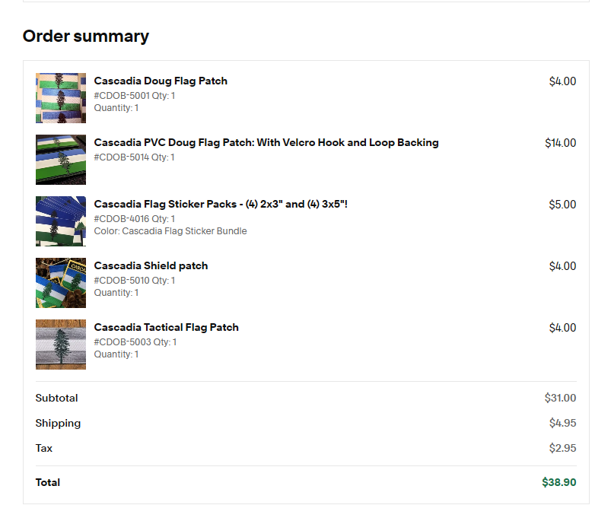Click the Cascadia Doug Flag Patch thumbnail
This screenshot has width=595, height=505.
tap(61, 98)
